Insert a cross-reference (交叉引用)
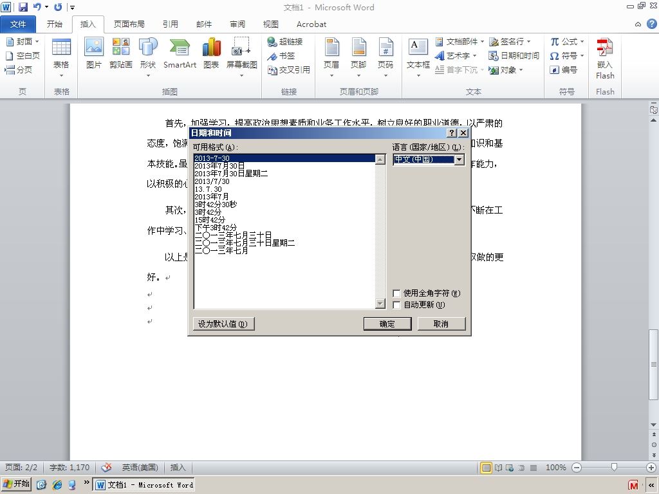 [289, 69]
